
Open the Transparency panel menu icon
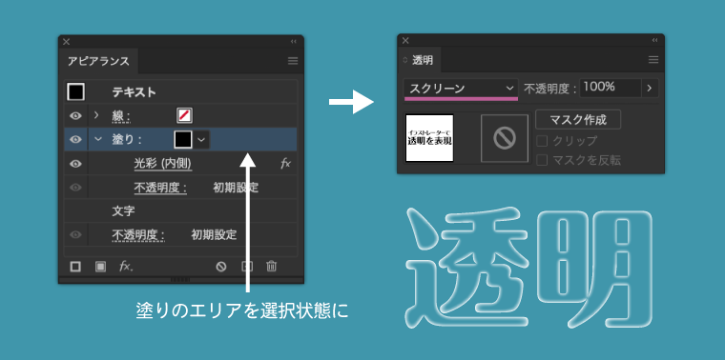653,60
